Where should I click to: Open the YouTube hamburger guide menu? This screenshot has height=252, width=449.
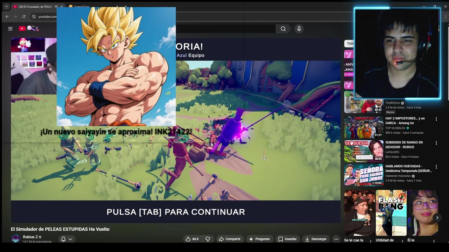[x=10, y=29]
